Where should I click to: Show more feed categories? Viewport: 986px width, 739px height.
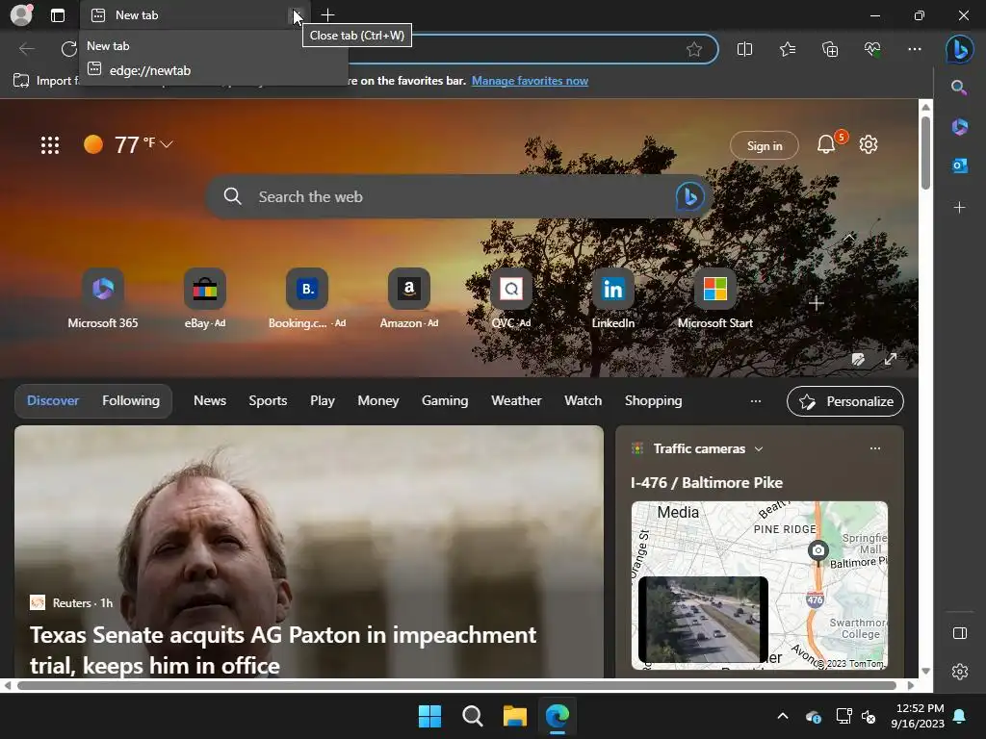[x=756, y=401]
